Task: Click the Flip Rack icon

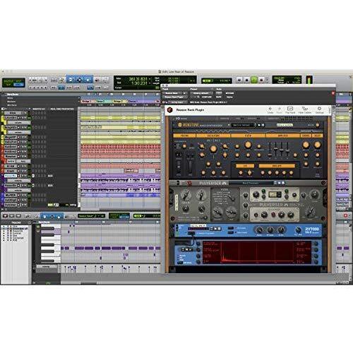Action: click(290, 109)
